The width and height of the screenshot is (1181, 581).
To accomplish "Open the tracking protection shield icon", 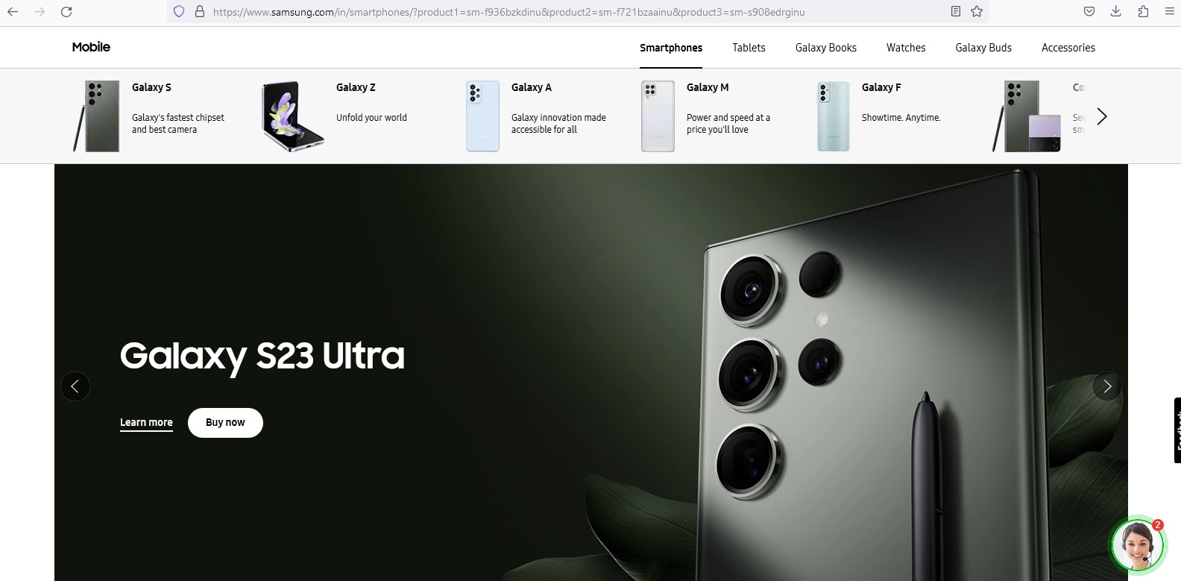I will pyautogui.click(x=179, y=12).
